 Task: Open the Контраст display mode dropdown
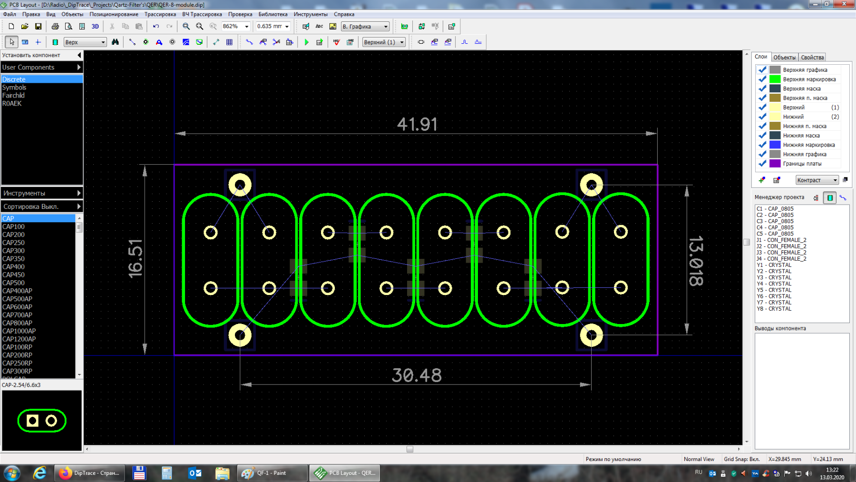tap(835, 180)
